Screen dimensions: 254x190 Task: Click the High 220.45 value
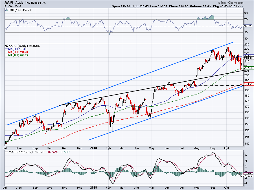[x=140, y=6]
